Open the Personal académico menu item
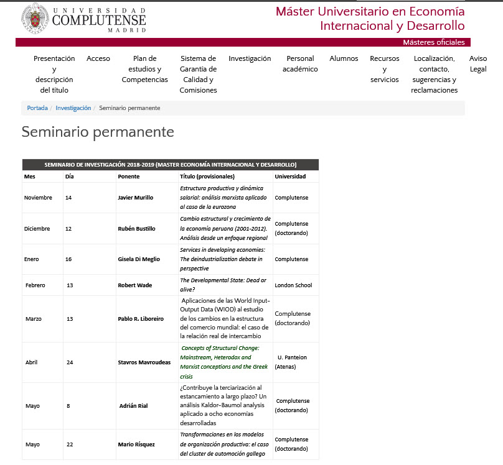Viewport: 503px width, 465px height. point(300,64)
